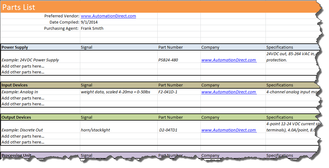The height and width of the screenshot is (168, 329).
Task: Click the horn/stacklight signal cell
Action: tap(95, 130)
